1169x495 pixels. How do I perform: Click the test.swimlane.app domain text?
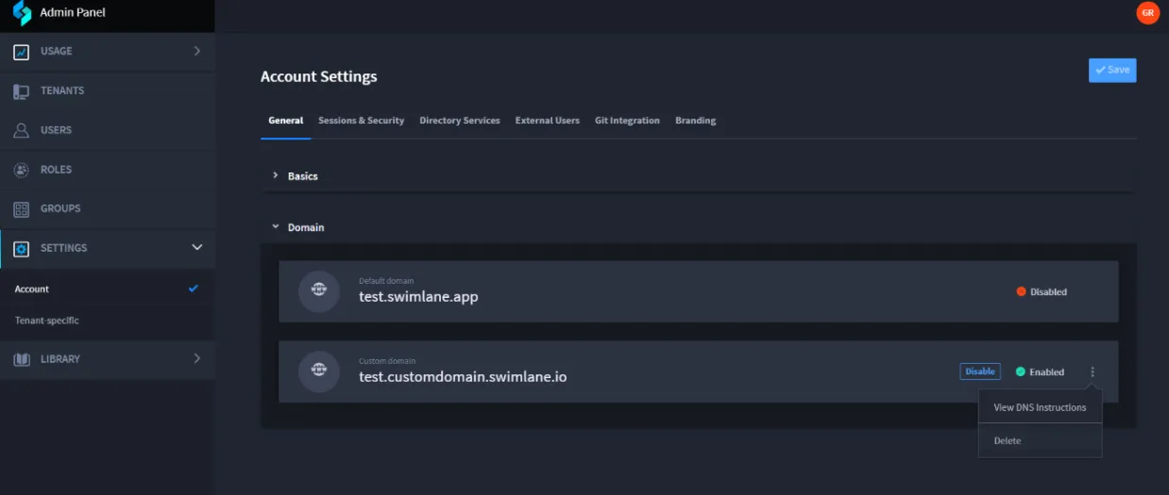click(418, 297)
